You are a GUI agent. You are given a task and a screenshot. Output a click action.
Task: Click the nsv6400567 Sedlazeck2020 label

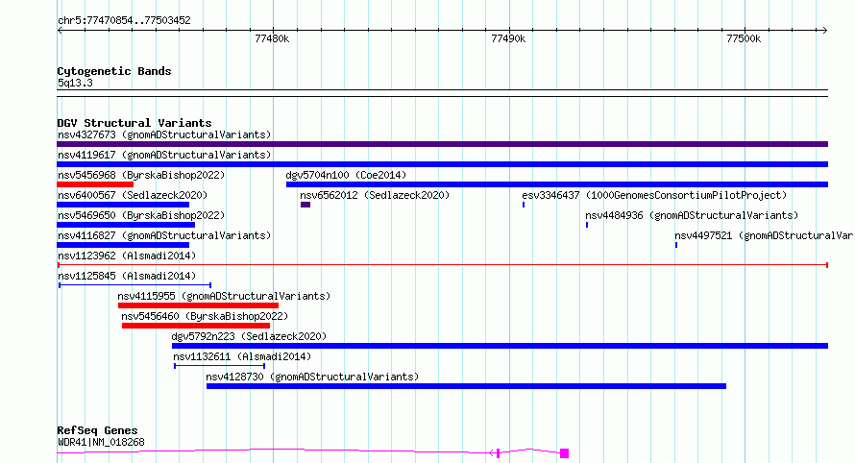(133, 195)
